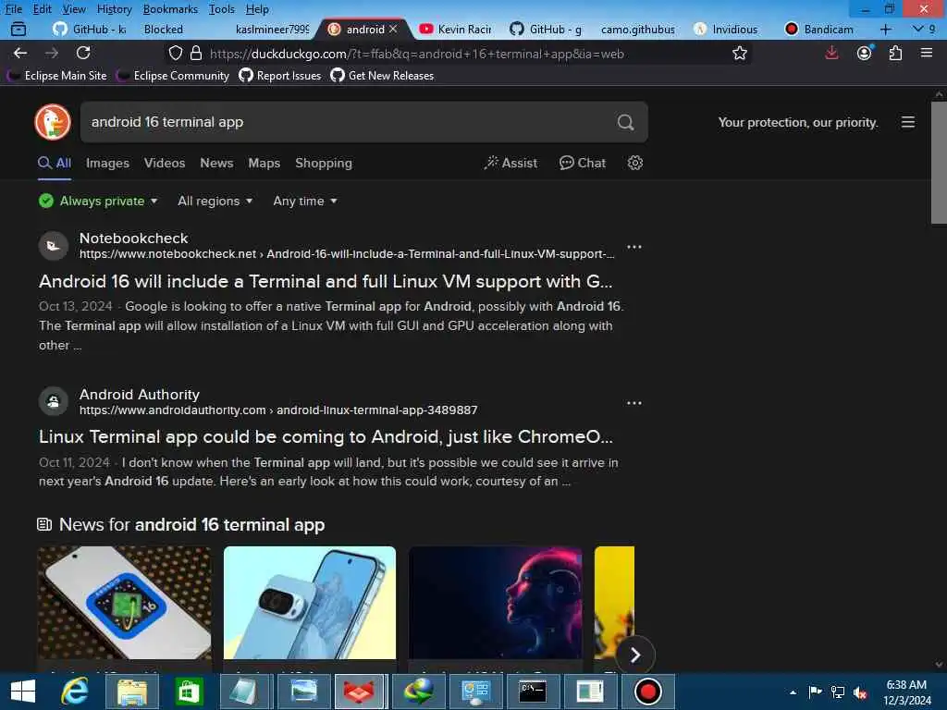Reload the current page
The width and height of the screenshot is (947, 710).
pos(83,53)
